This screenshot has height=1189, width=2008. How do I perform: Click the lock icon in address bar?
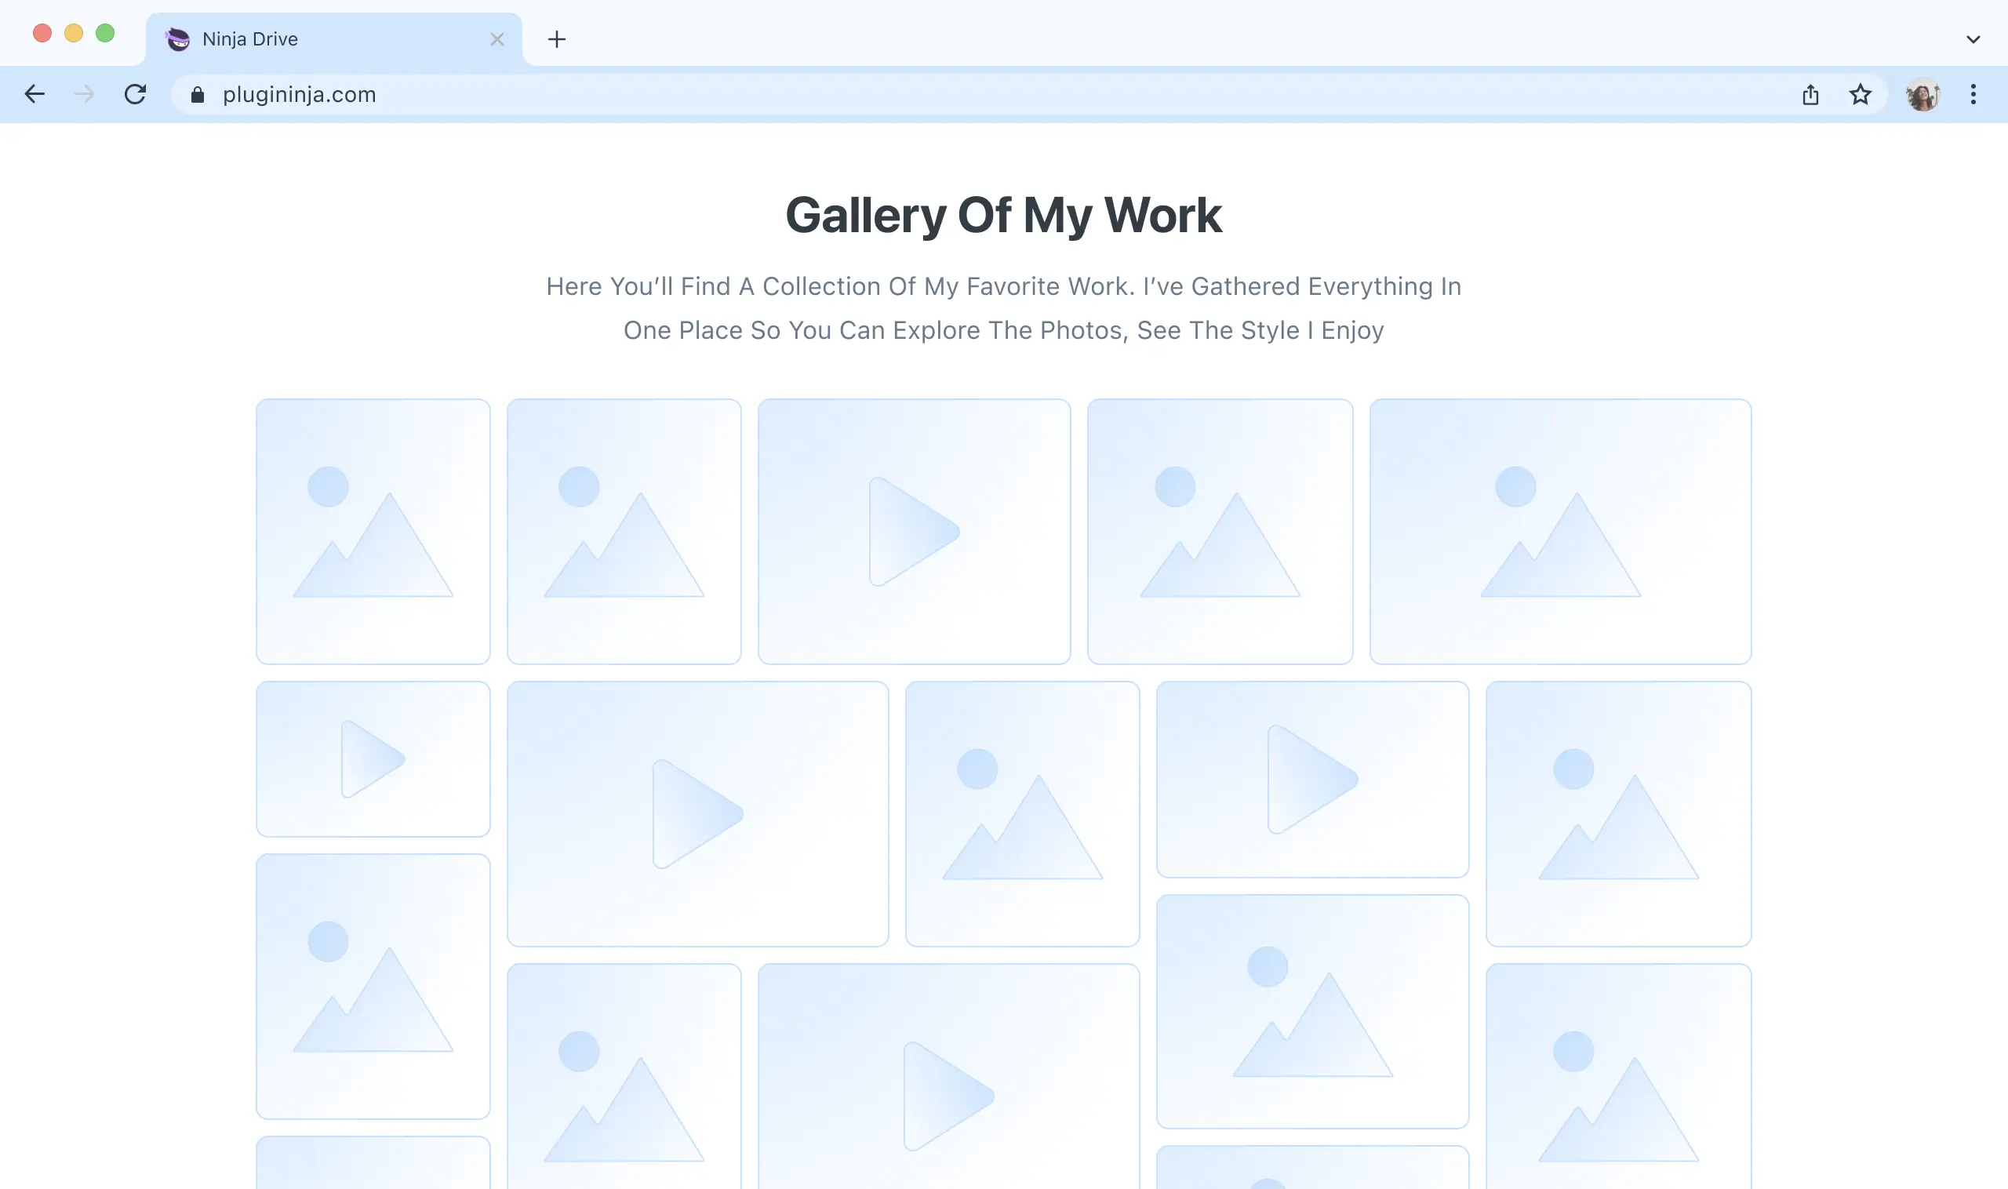pyautogui.click(x=198, y=95)
